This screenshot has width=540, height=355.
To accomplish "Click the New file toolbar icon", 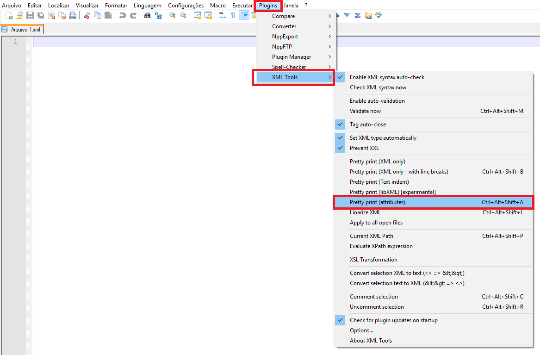I will (x=9, y=15).
